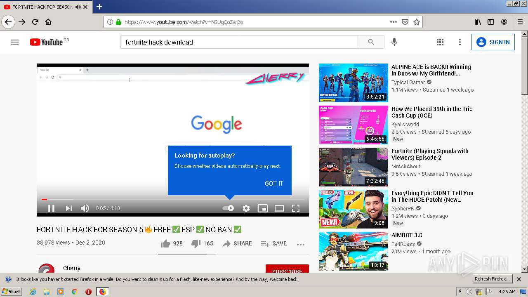The width and height of the screenshot is (528, 297).
Task: Like the video
Action: 172,243
